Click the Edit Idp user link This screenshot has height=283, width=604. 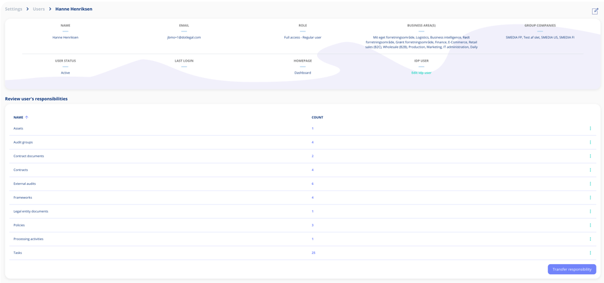coord(421,73)
